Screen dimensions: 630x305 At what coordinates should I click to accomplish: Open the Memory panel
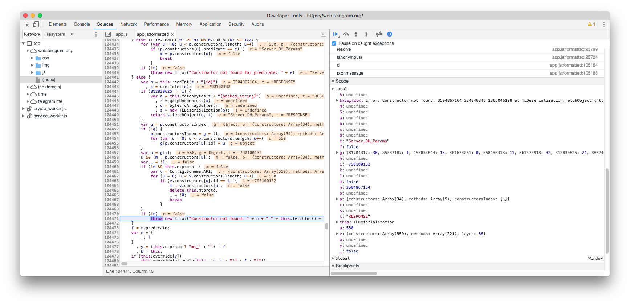click(184, 24)
